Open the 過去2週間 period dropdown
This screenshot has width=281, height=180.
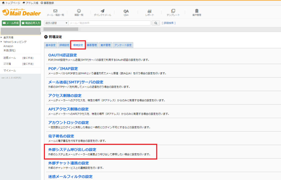[56, 23]
